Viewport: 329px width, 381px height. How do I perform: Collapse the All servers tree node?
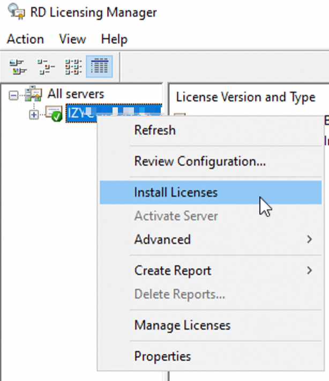click(x=13, y=95)
